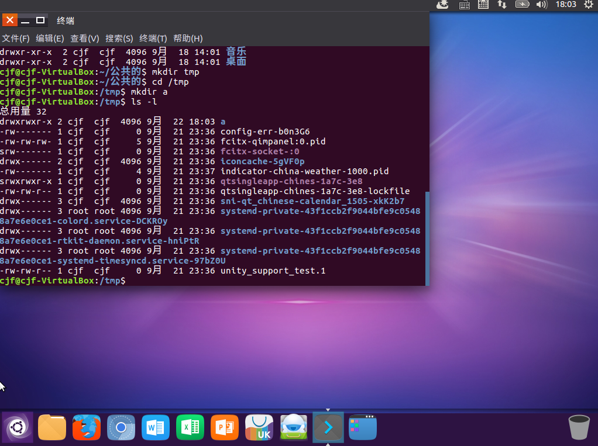The width and height of the screenshot is (598, 446).
Task: Click indicator-china-weather-1000.pid file name
Action: [x=305, y=171]
